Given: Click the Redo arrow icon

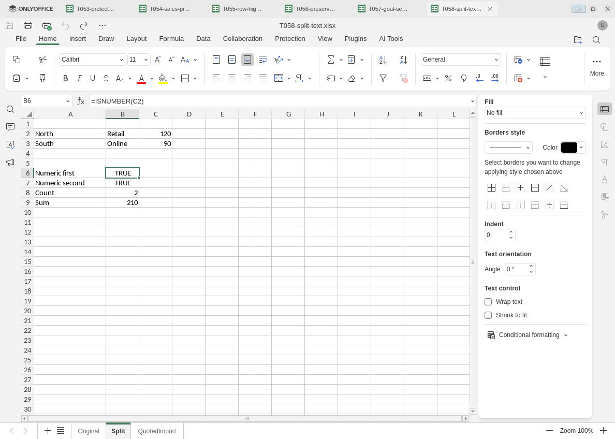Looking at the screenshot, I should [84, 25].
